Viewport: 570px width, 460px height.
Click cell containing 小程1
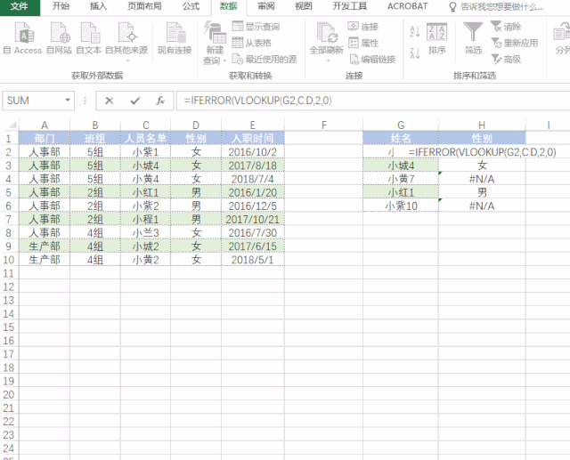pyautogui.click(x=146, y=219)
